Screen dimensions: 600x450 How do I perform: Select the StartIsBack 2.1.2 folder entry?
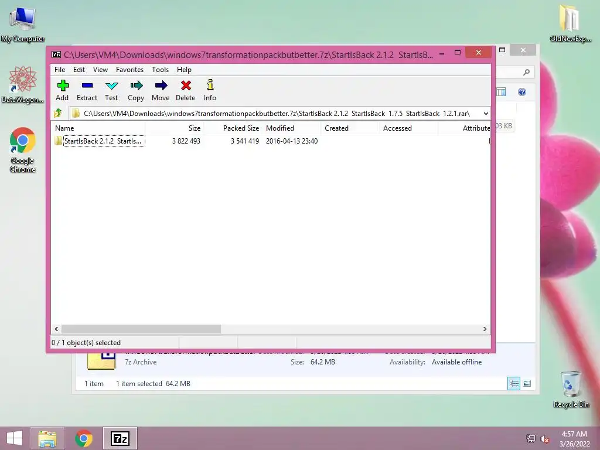tap(104, 141)
